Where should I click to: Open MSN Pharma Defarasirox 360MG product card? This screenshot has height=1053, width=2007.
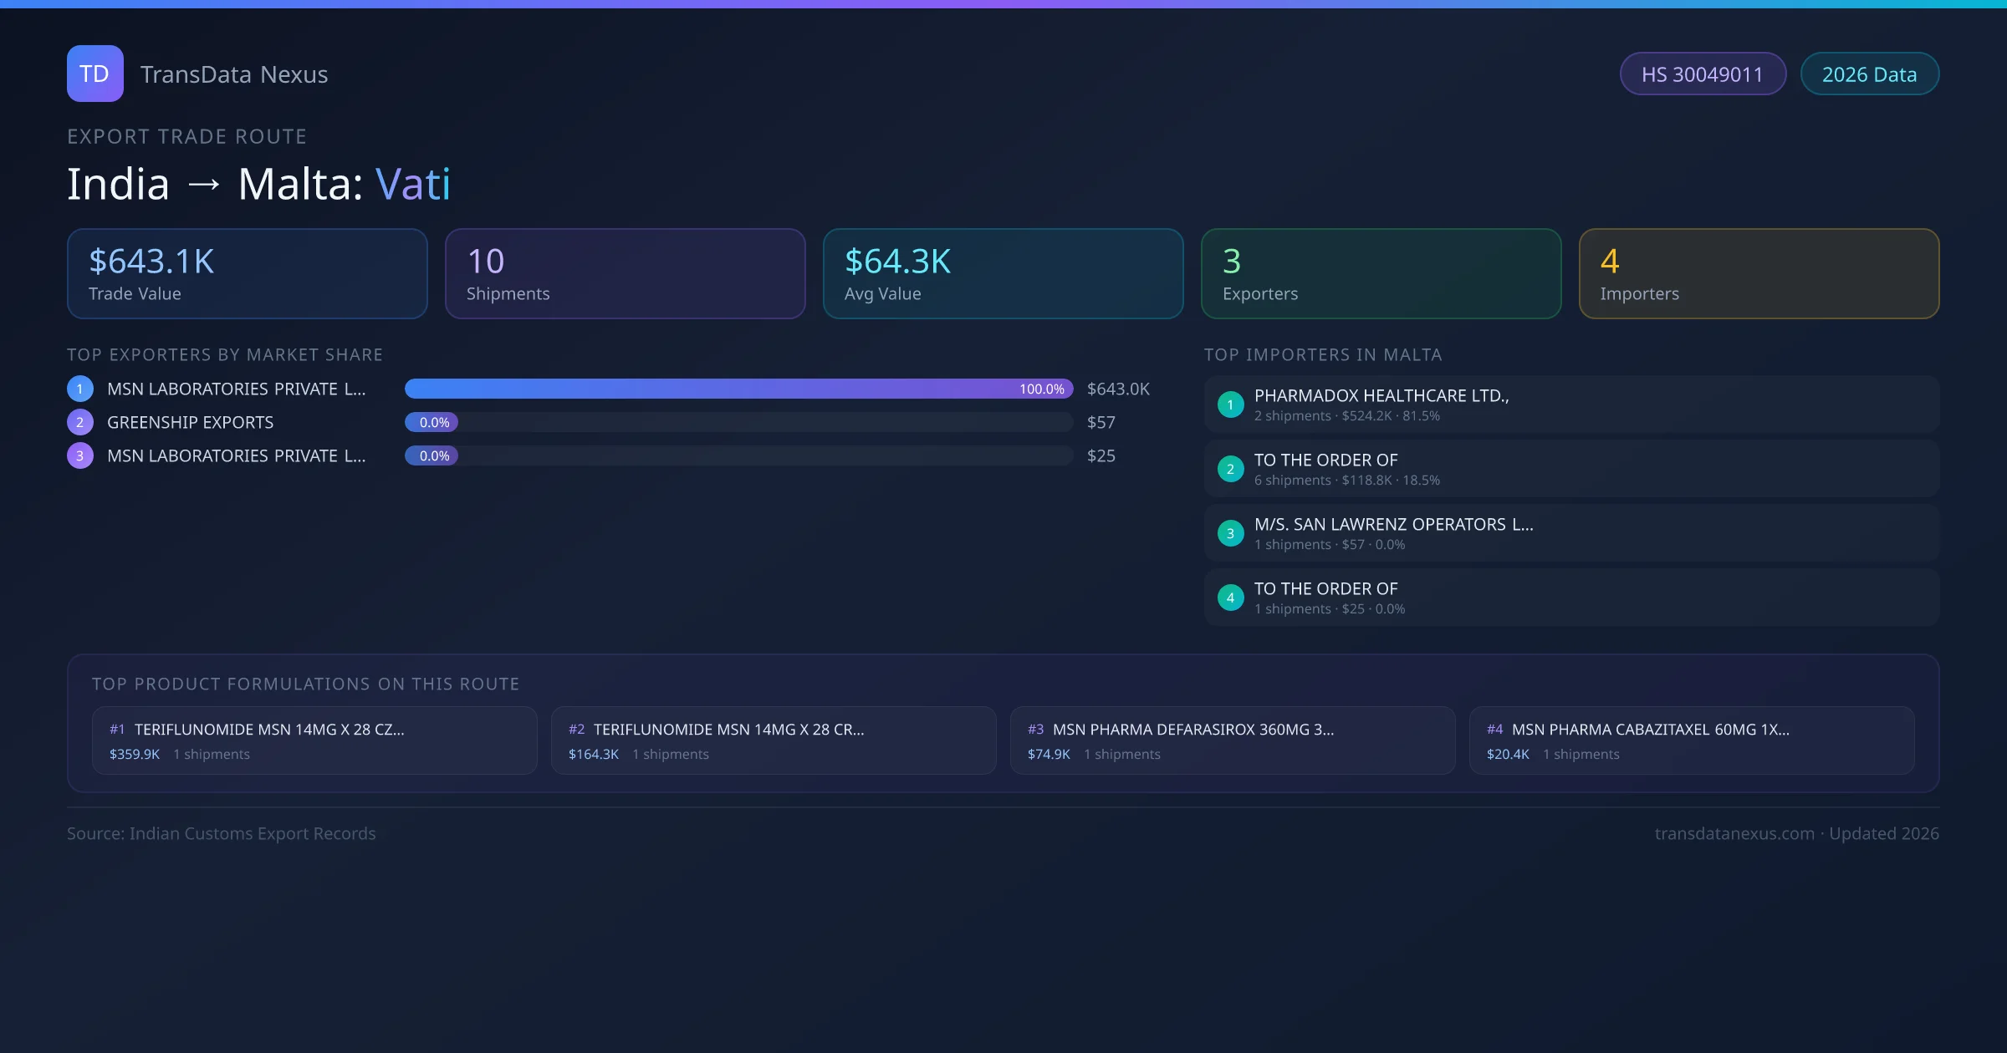[1232, 740]
